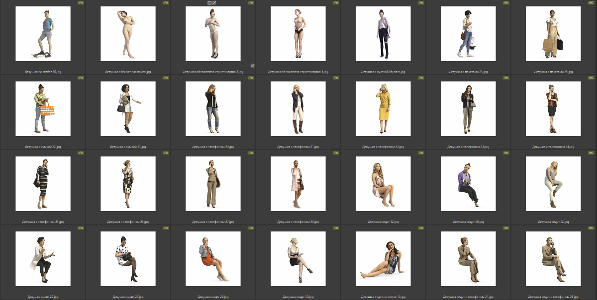
Task: Click the JPG badge on Девушка с пакетами 25
Action: pyautogui.click(x=591, y=3)
